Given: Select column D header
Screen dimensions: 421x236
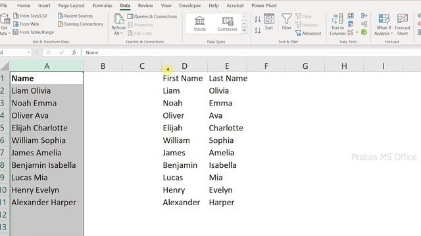Looking at the screenshot, I should [x=184, y=66].
